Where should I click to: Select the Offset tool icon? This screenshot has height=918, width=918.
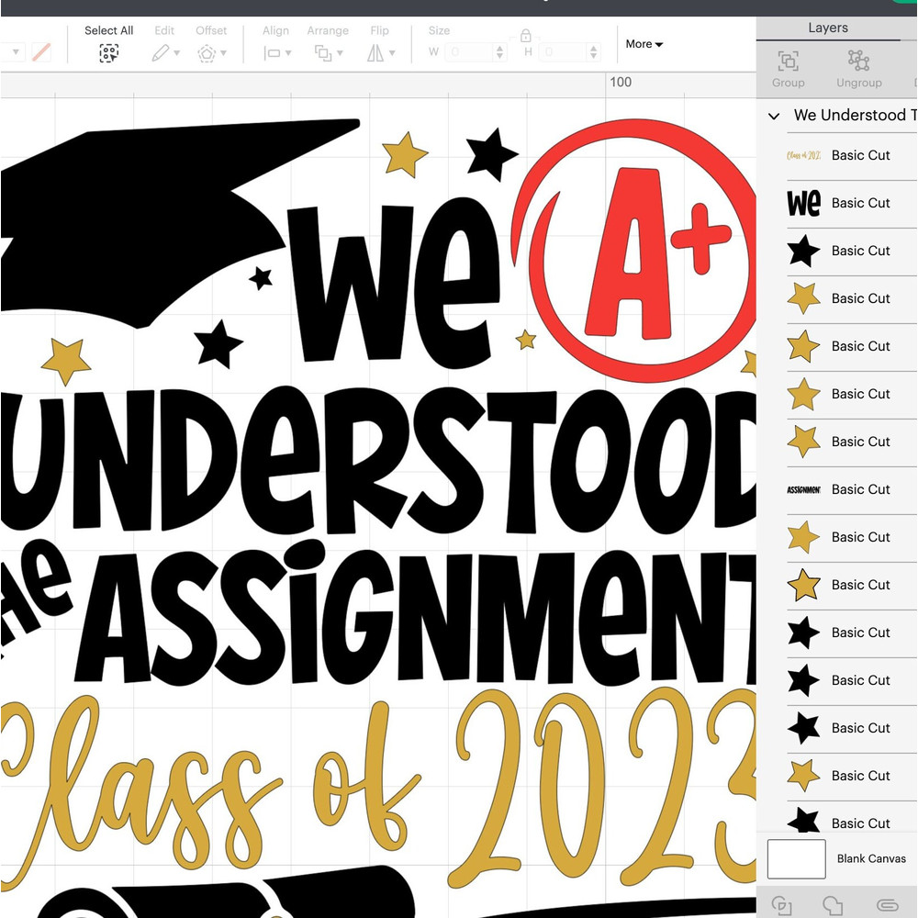pyautogui.click(x=208, y=53)
